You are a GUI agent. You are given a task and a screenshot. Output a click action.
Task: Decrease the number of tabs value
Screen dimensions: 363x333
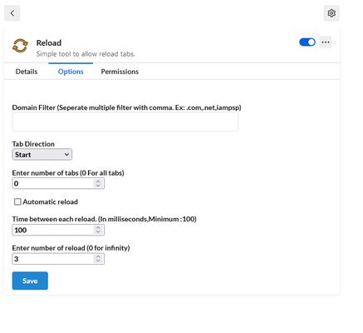tap(98, 186)
